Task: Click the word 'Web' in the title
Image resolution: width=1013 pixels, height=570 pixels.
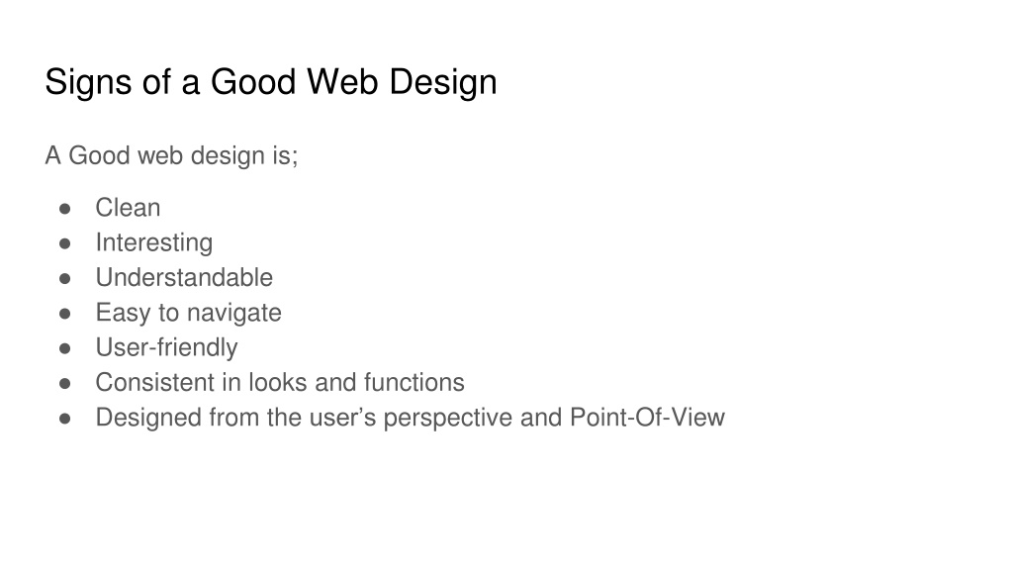Action: point(341,82)
